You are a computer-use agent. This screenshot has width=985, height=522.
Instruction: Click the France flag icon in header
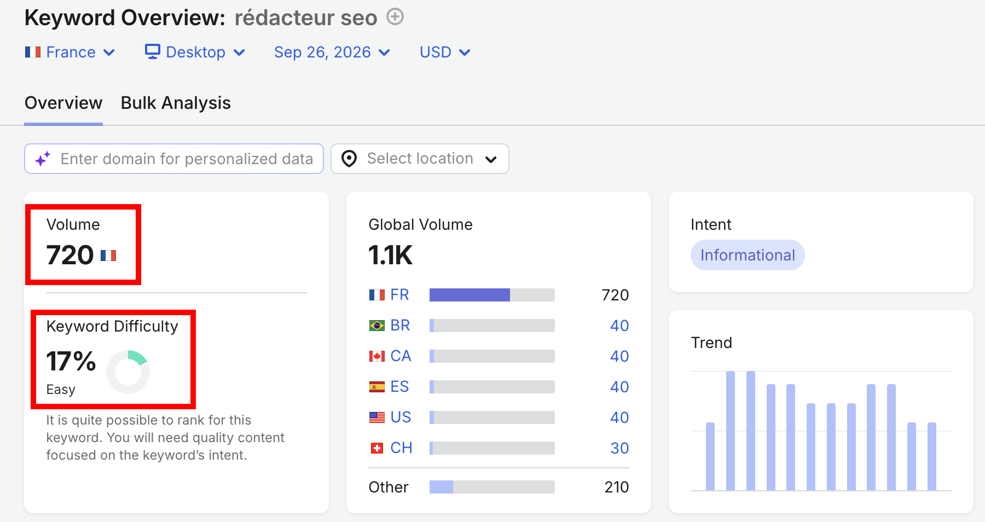tap(33, 52)
